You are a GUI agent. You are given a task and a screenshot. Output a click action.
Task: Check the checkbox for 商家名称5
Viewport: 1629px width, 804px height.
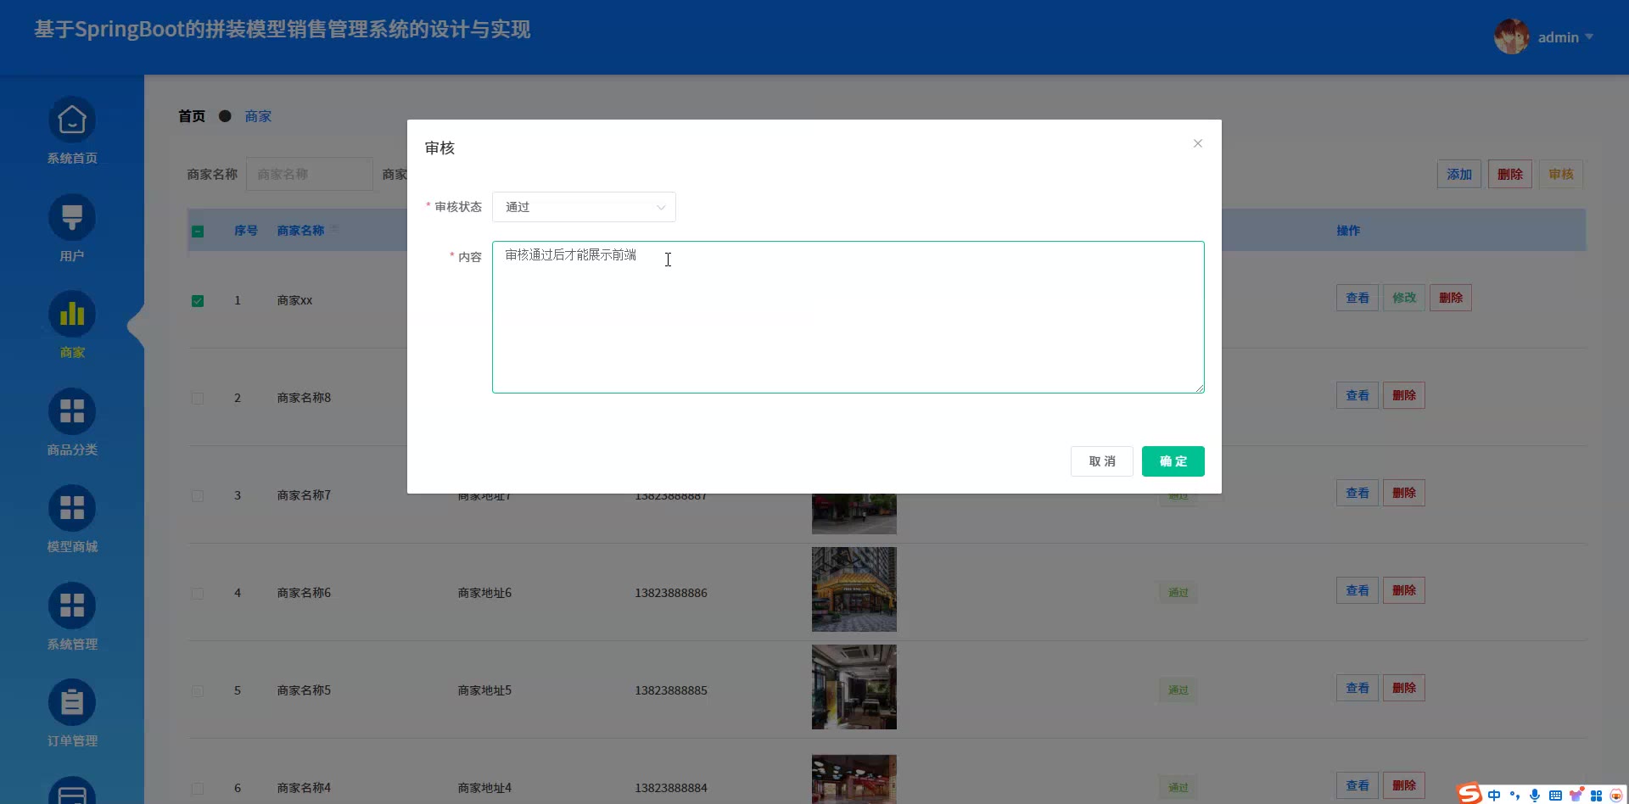pyautogui.click(x=198, y=690)
